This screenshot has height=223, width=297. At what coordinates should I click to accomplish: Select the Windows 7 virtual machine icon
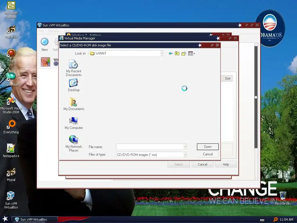point(46,62)
